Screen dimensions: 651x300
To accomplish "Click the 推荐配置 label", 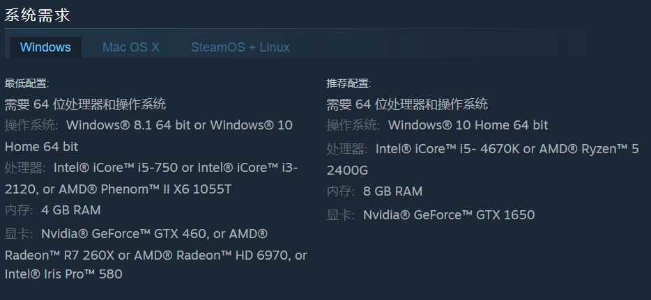I will (349, 84).
